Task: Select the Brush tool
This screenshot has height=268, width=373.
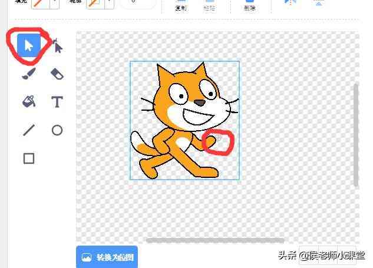Action: [x=29, y=74]
